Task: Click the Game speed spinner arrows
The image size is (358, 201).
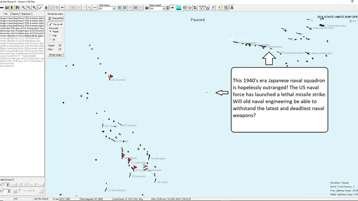Action: click(x=167, y=8)
